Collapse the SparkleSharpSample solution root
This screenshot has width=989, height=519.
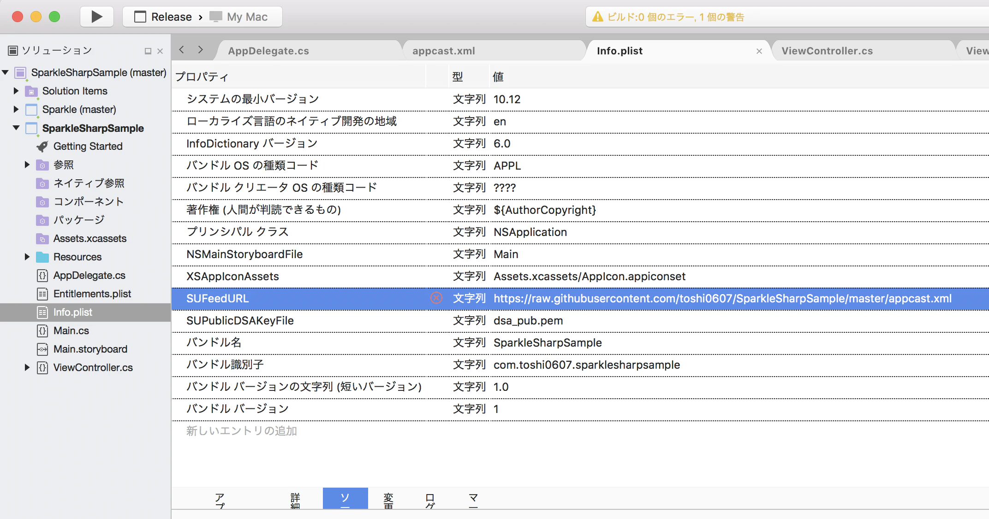(6, 72)
